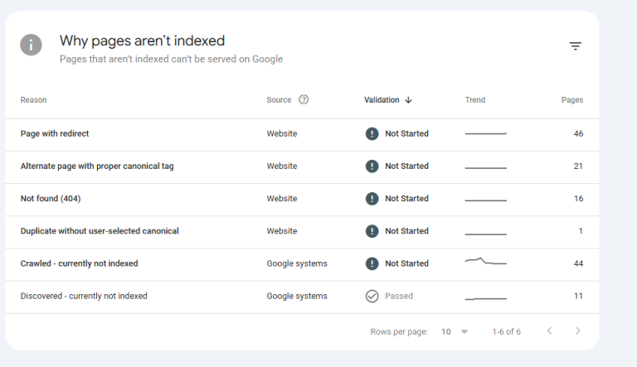Click Passed checkmark icon for Discovered row
Viewport: 637px width, 367px height.
pos(372,297)
